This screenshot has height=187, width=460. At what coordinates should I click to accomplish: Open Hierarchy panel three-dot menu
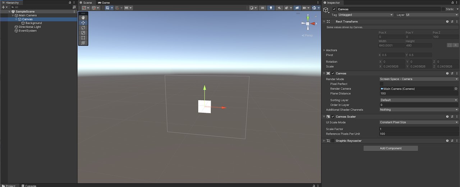tap(74, 3)
